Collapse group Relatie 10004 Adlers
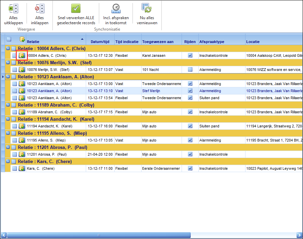 (8, 48)
